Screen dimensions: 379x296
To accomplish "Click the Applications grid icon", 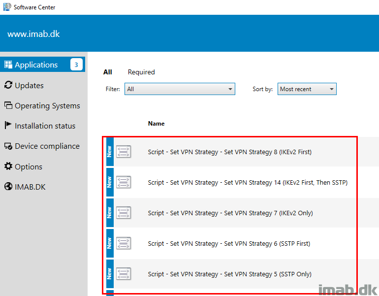I will [8, 65].
